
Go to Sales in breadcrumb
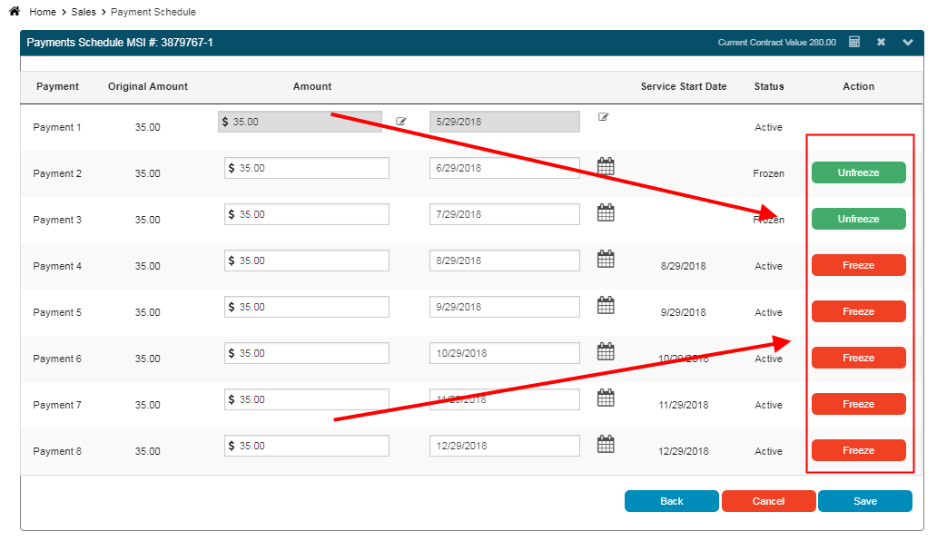(x=84, y=13)
